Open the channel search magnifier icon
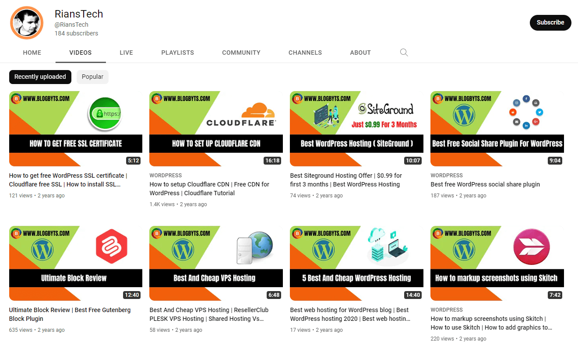This screenshot has height=348, width=578. (x=404, y=53)
